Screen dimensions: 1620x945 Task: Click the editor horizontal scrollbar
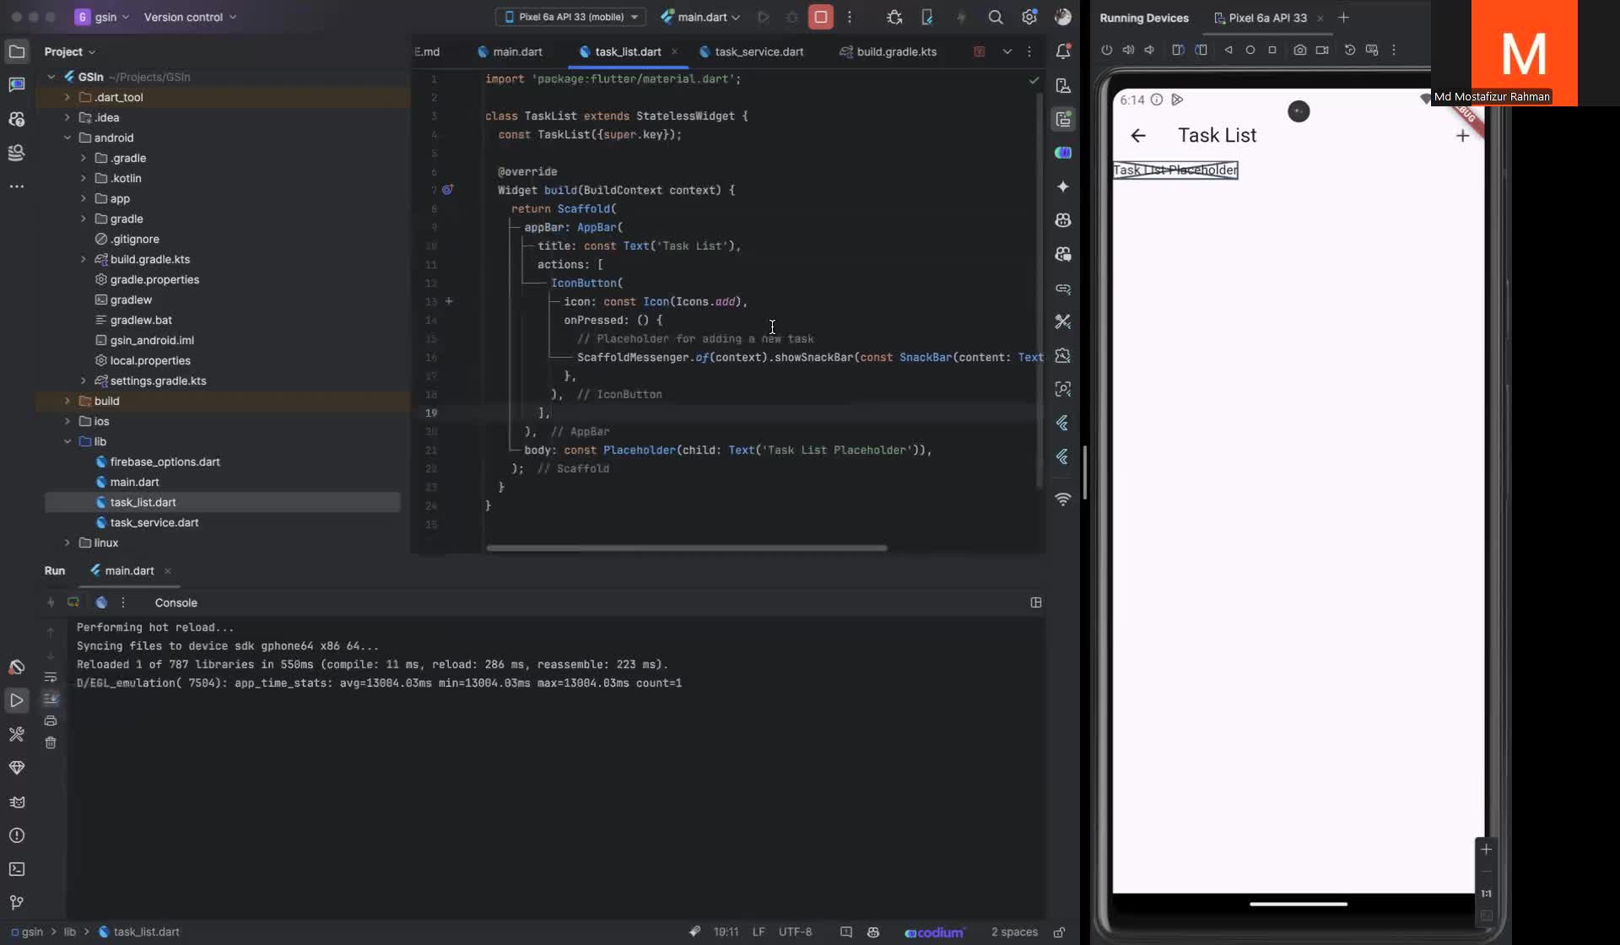click(x=687, y=548)
